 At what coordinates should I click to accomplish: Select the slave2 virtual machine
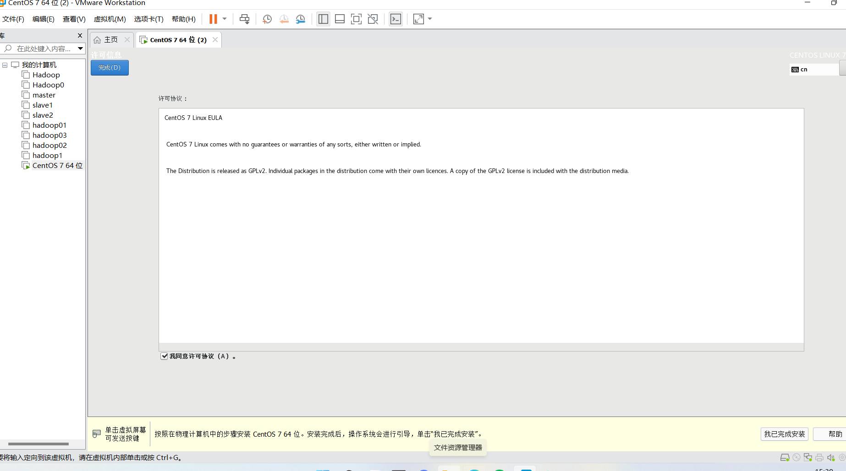[43, 115]
